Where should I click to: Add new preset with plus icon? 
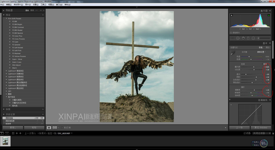43,15
